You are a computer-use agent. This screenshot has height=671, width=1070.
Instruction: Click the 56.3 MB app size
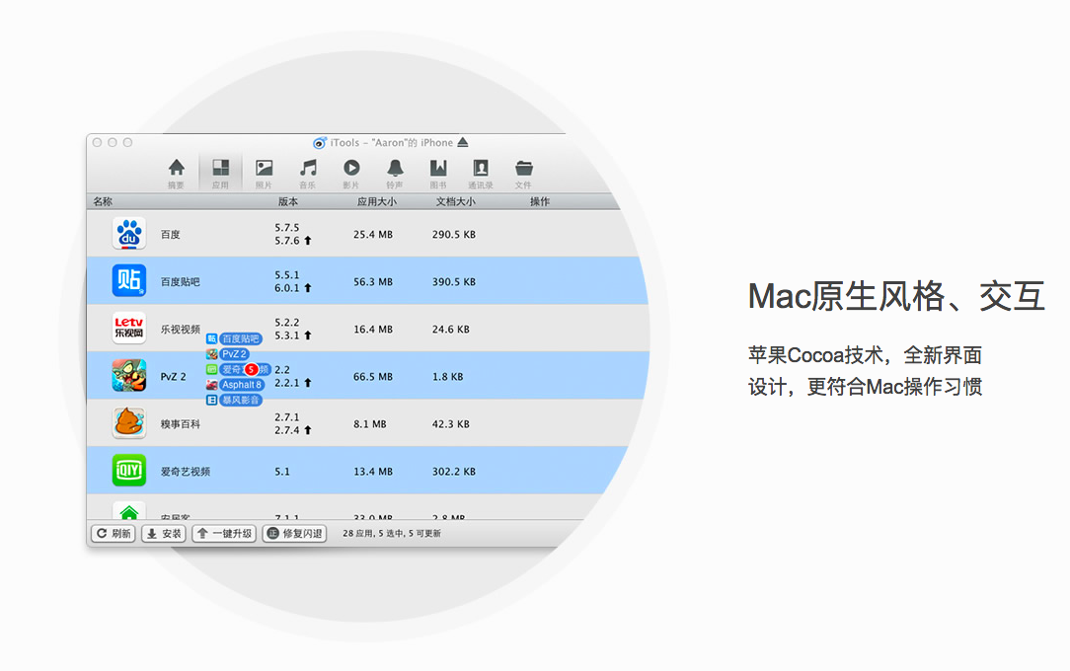click(x=373, y=281)
